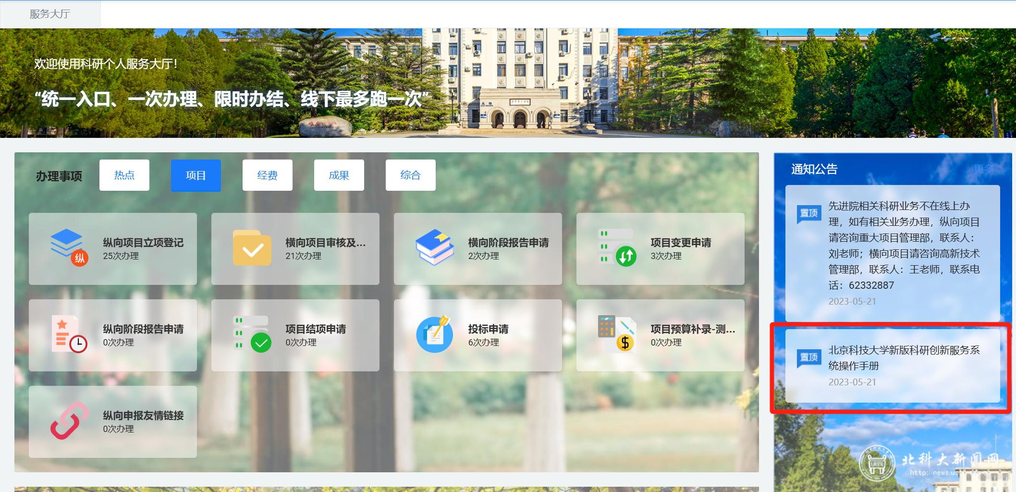Click the 纵向申报友情链接 red chain icon
This screenshot has width=1016, height=492.
69,421
